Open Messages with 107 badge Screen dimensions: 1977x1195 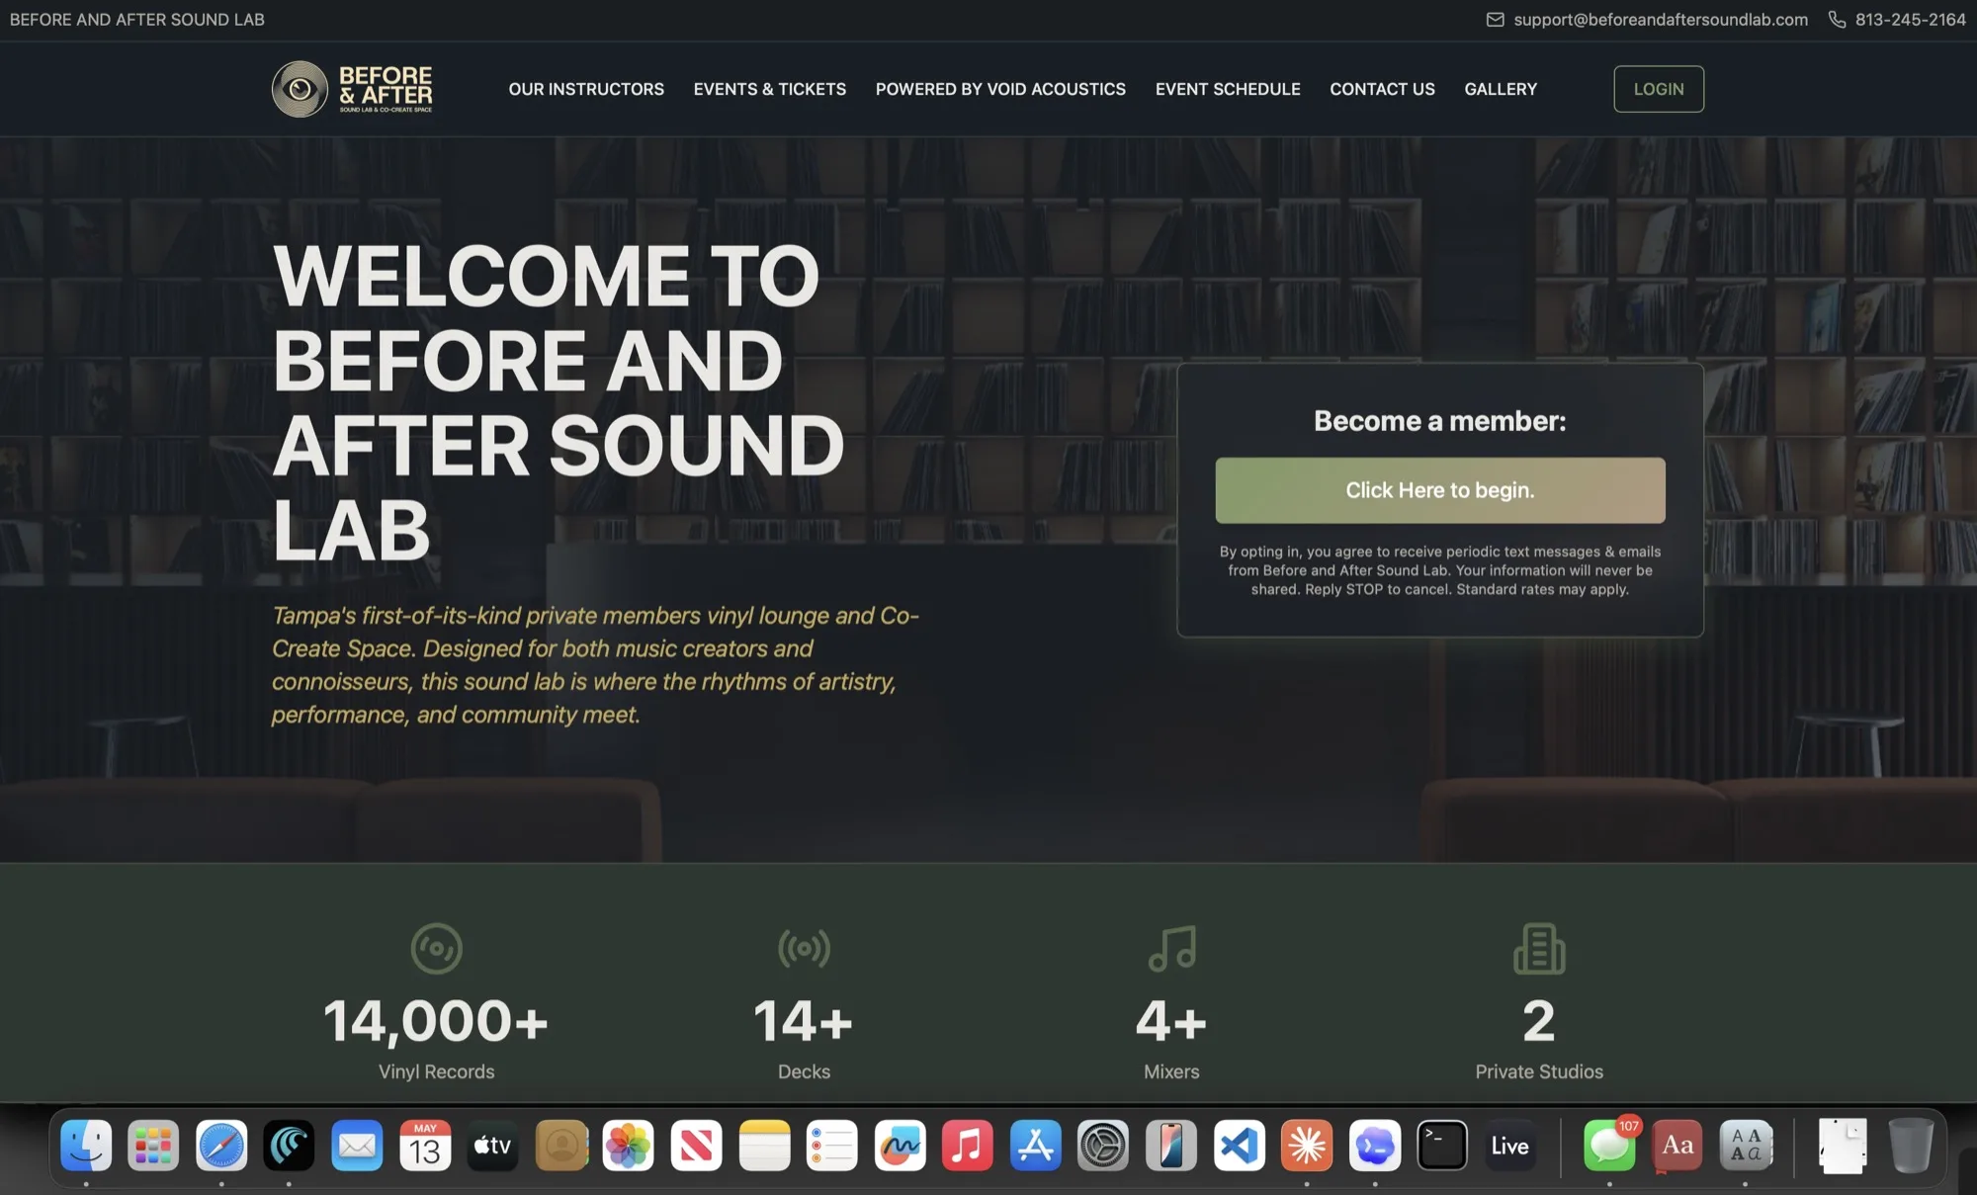1610,1146
